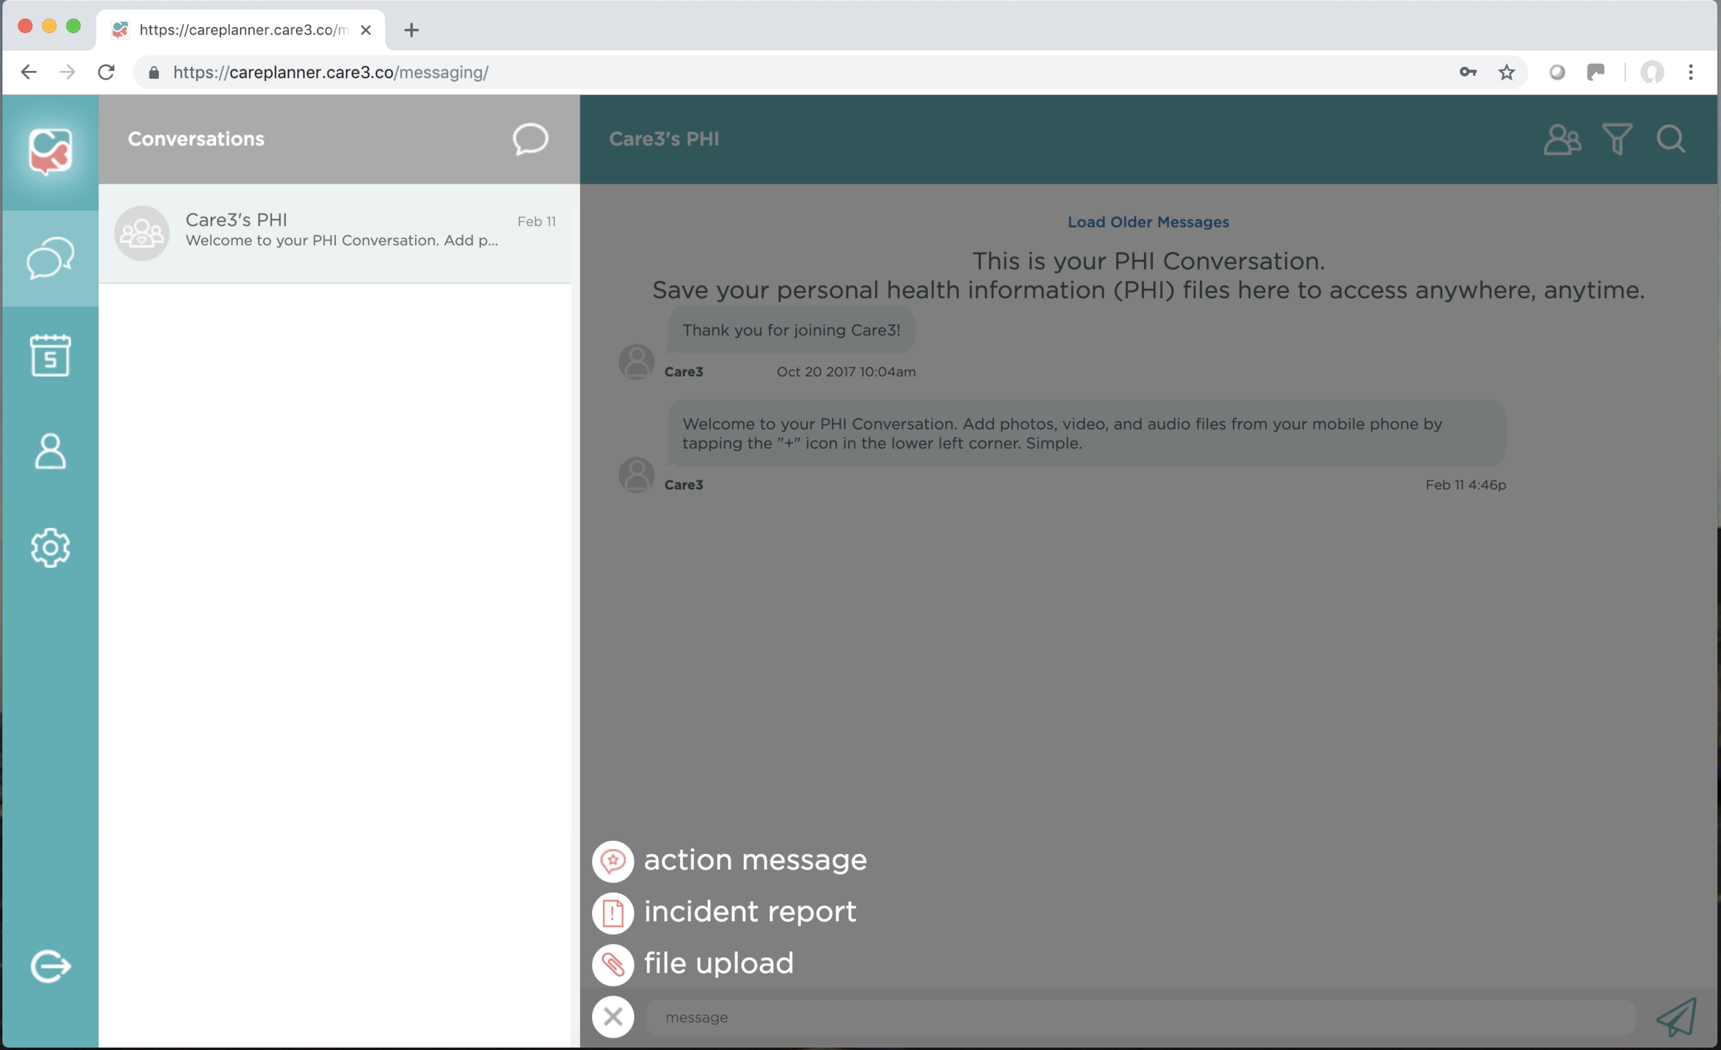The height and width of the screenshot is (1050, 1721).
Task: Click the browser address bar URL
Action: 330,73
